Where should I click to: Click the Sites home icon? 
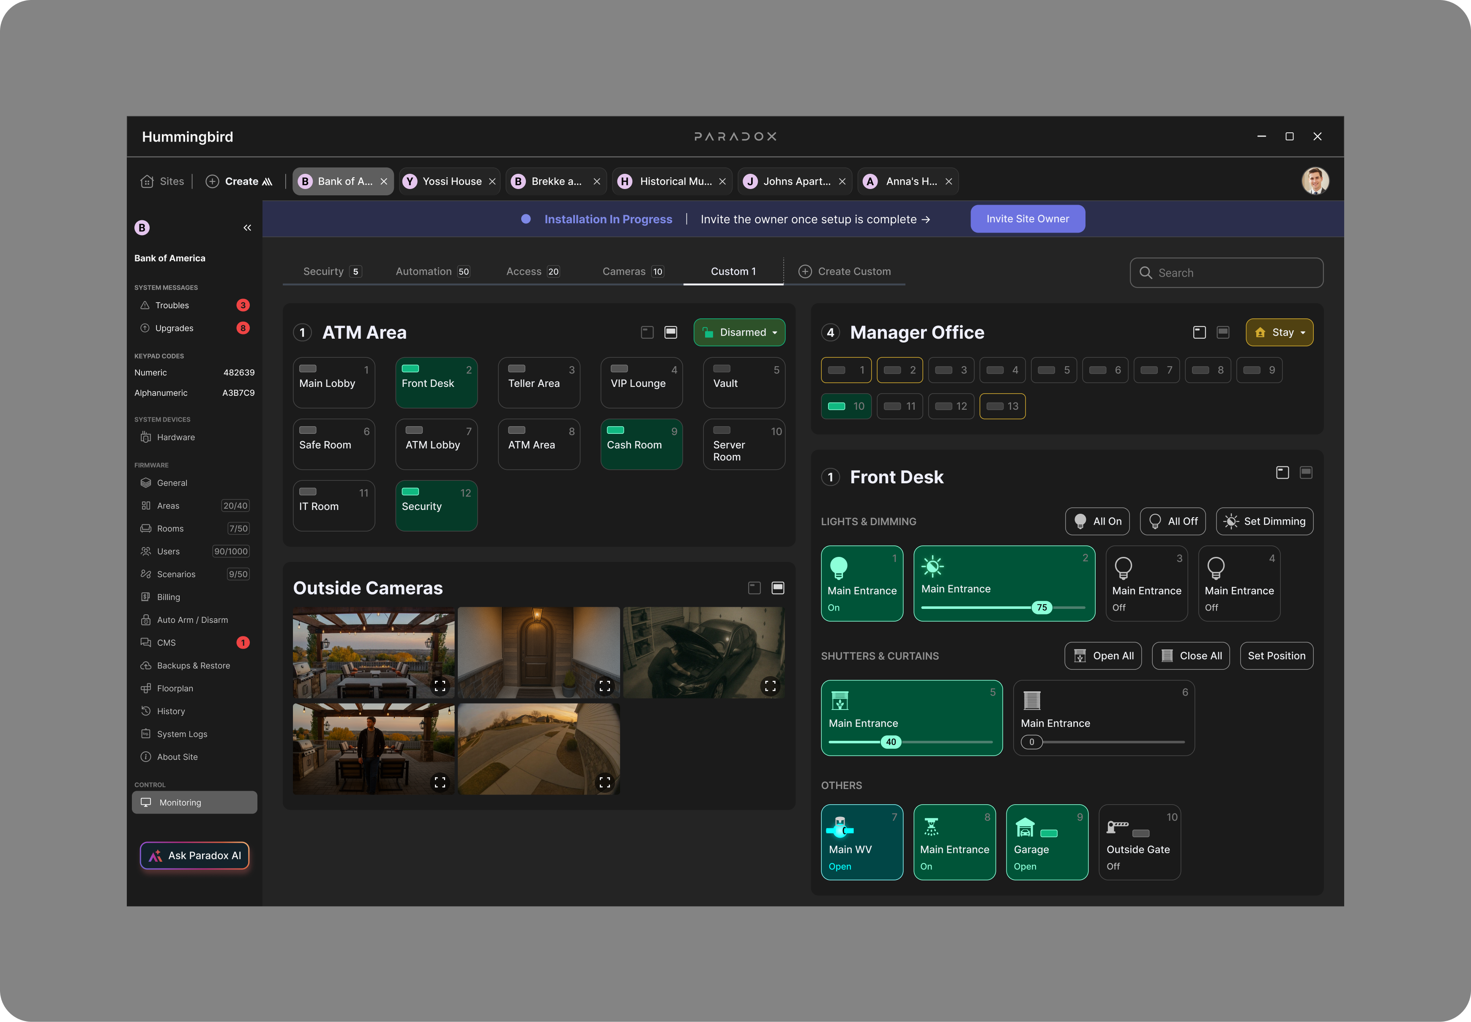pos(147,182)
